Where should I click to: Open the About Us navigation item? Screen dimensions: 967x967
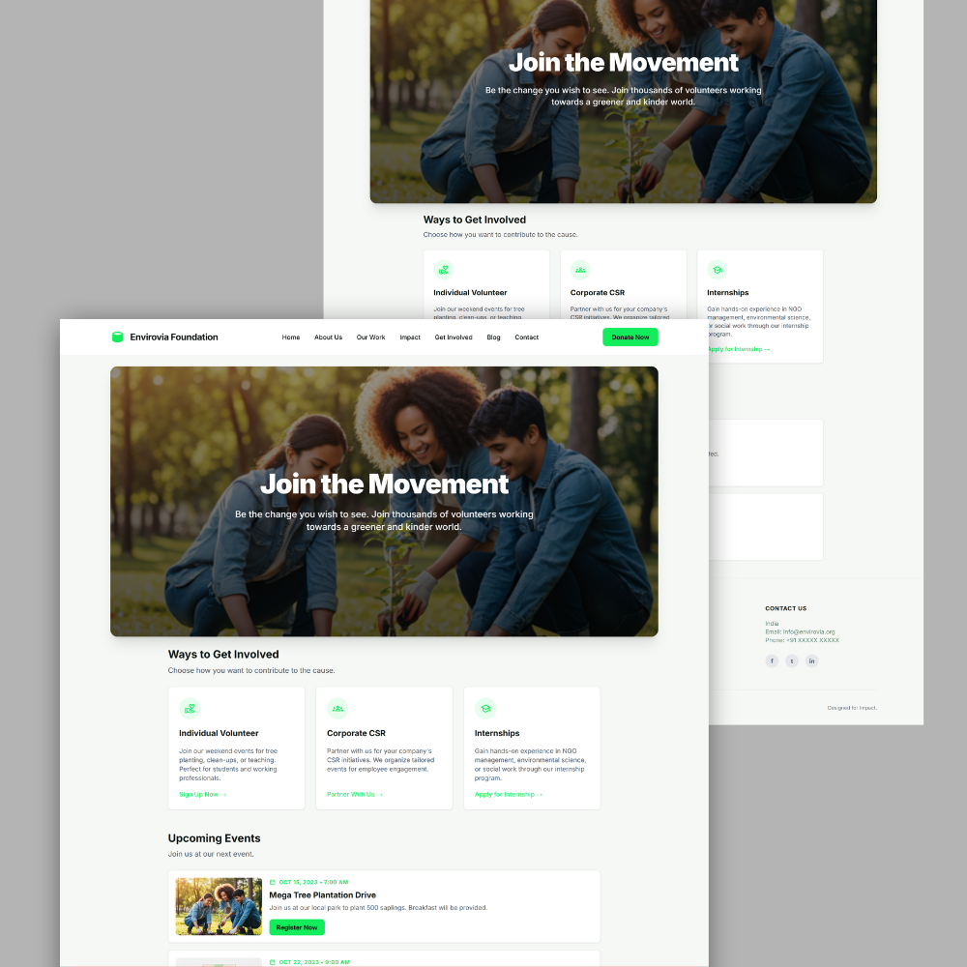(328, 337)
